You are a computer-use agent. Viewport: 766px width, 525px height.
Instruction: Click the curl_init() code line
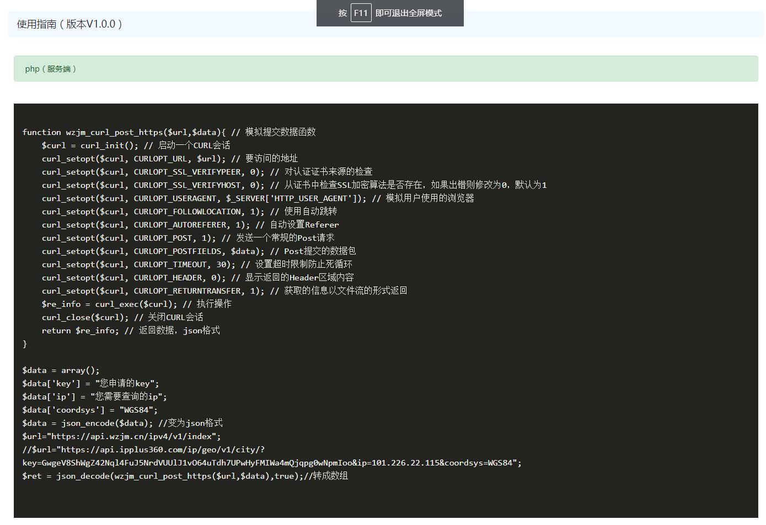coord(136,145)
